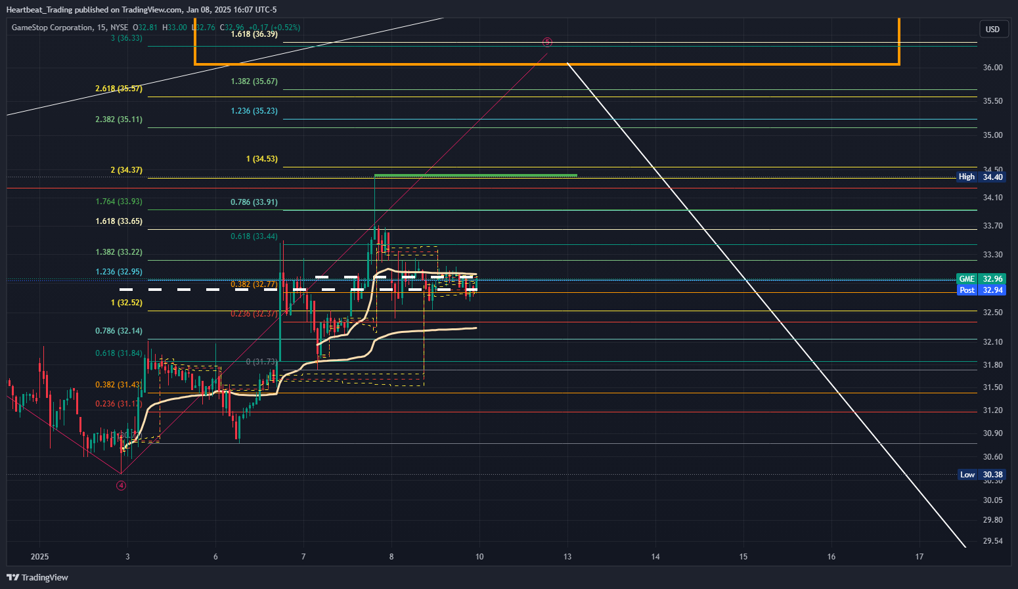Screen dimensions: 1018x589
Task: Select the '2.382 (35.11)' Fibonacci label
Action: point(119,120)
